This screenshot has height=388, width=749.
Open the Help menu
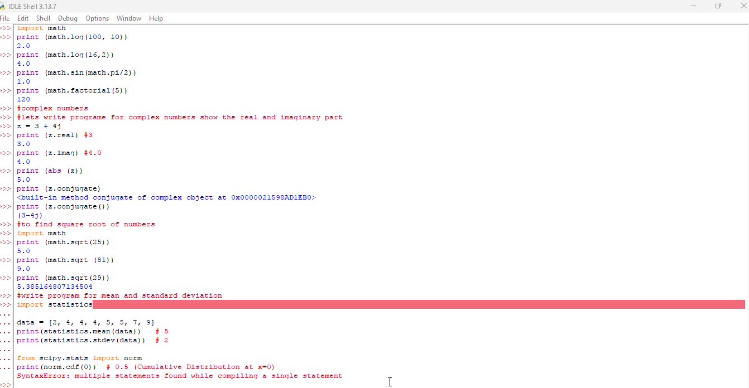click(156, 18)
